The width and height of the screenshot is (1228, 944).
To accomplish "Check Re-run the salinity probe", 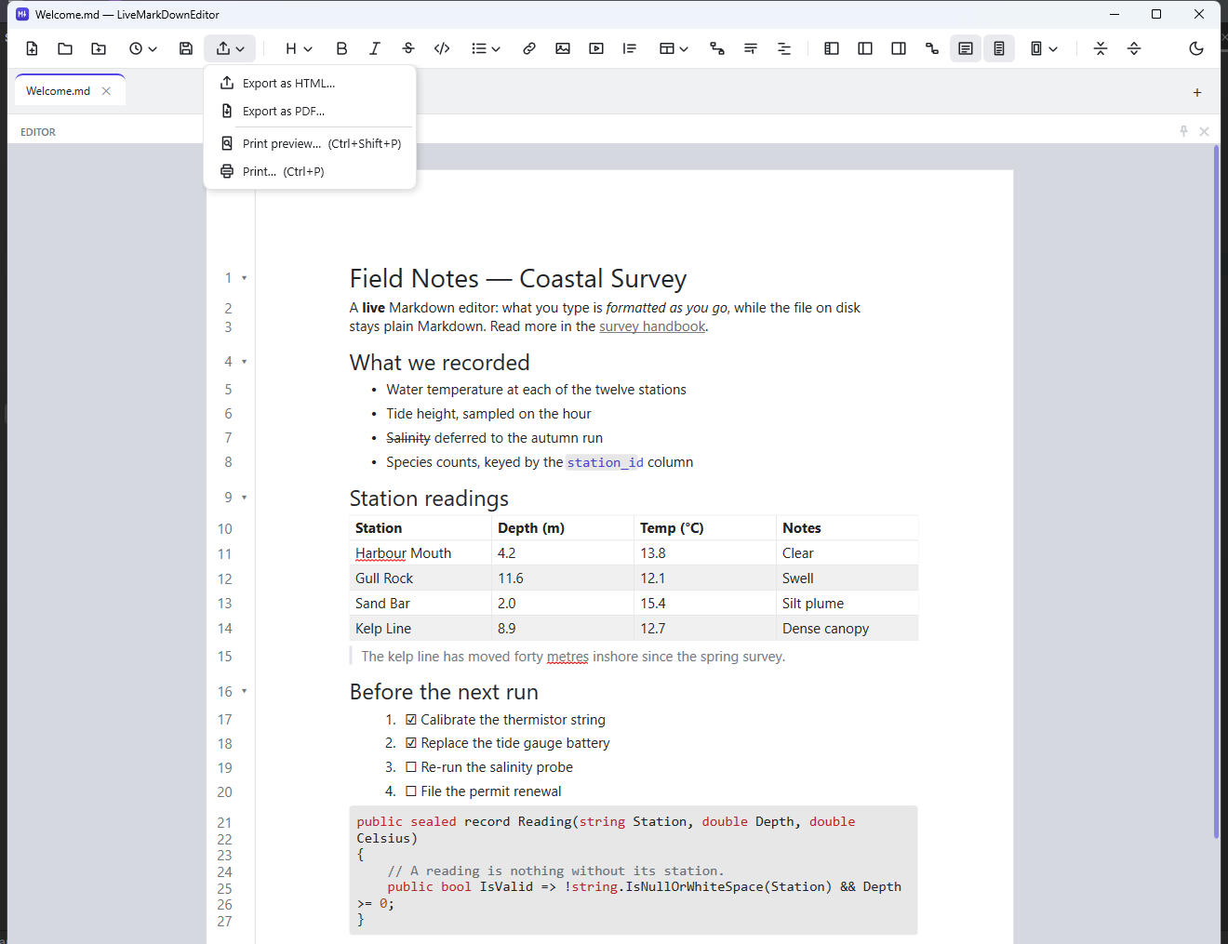I will 411,767.
